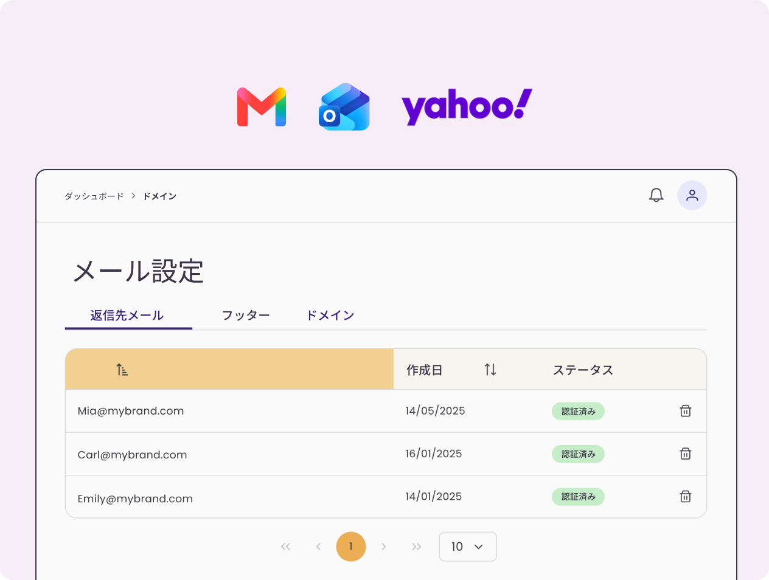Open the rows-per-page dropdown showing 10
The width and height of the screenshot is (769, 580).
tap(468, 547)
